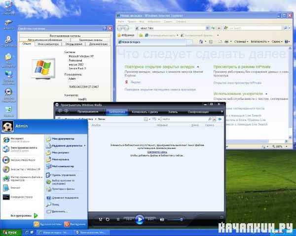
Task: Click the Internet Explorer address bar
Action: click(171, 28)
